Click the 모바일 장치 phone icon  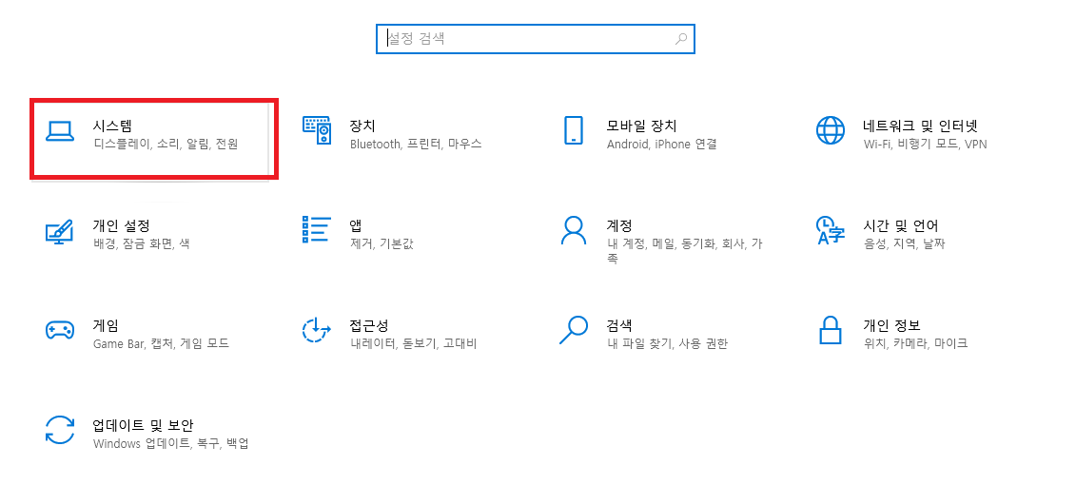pyautogui.click(x=573, y=130)
